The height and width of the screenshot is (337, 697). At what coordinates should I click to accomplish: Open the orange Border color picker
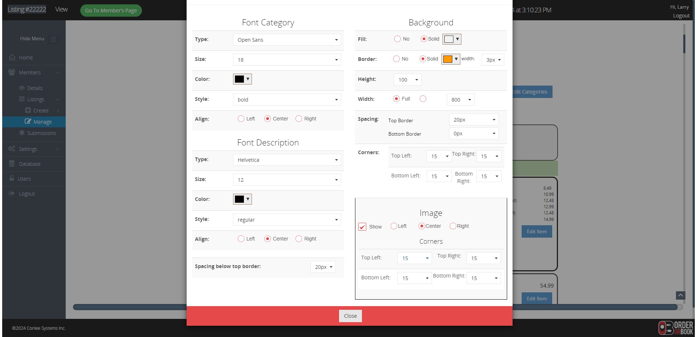click(x=451, y=59)
